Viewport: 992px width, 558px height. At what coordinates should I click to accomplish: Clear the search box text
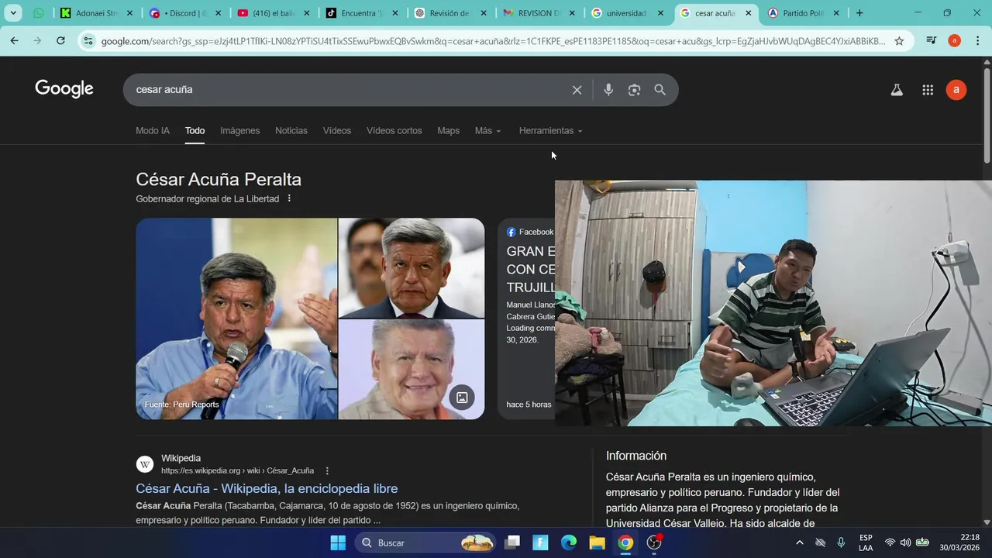577,90
